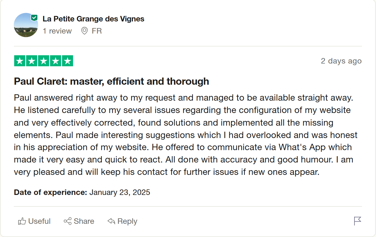The image size is (376, 237).
Task: Click the 'Date of experience' line
Action: pos(82,192)
